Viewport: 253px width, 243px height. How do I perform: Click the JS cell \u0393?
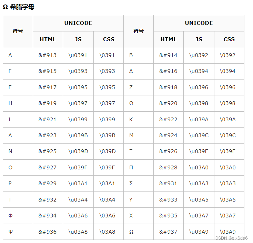coord(78,71)
